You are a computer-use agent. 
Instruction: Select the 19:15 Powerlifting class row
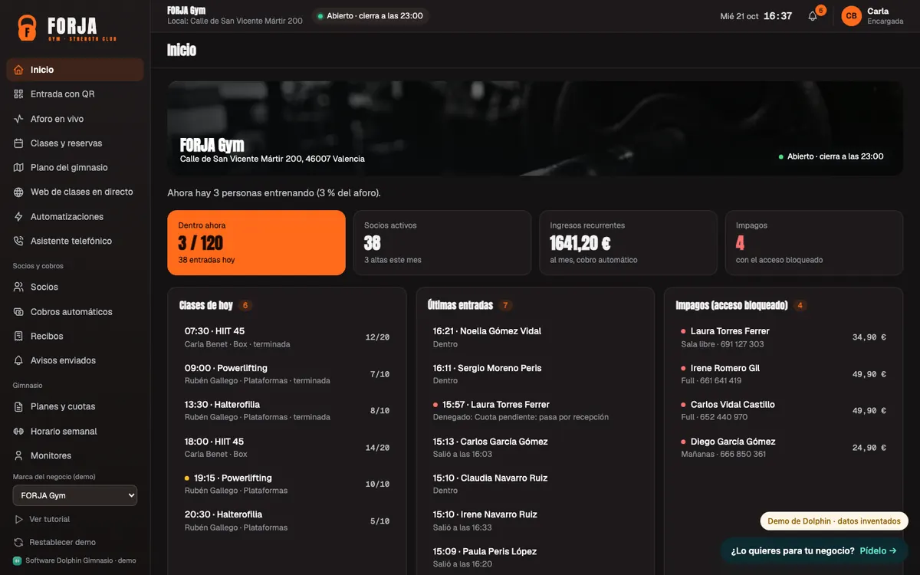(x=287, y=484)
